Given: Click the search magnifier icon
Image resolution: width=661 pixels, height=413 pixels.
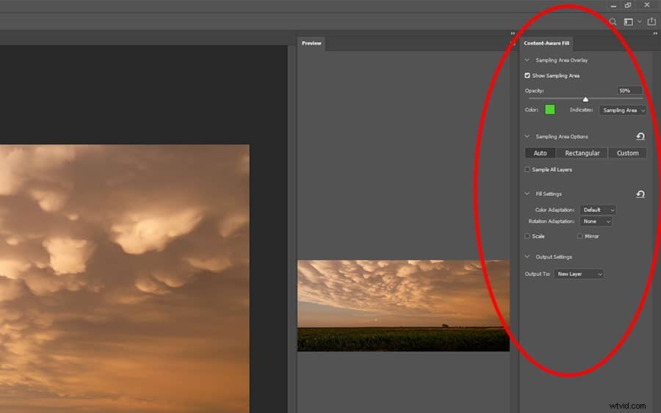Looking at the screenshot, I should tap(613, 21).
